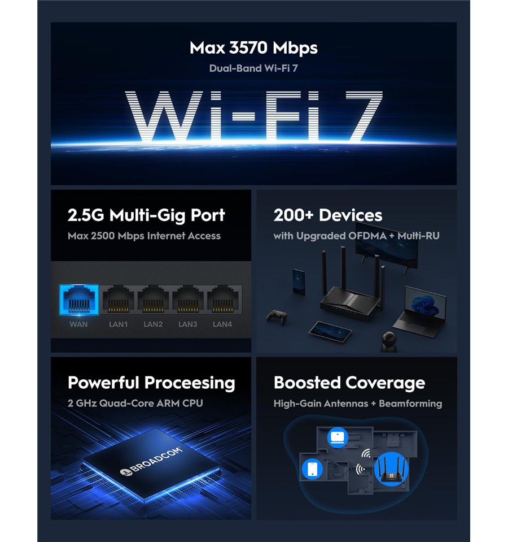Click the Broadcom chip image

coord(151,465)
